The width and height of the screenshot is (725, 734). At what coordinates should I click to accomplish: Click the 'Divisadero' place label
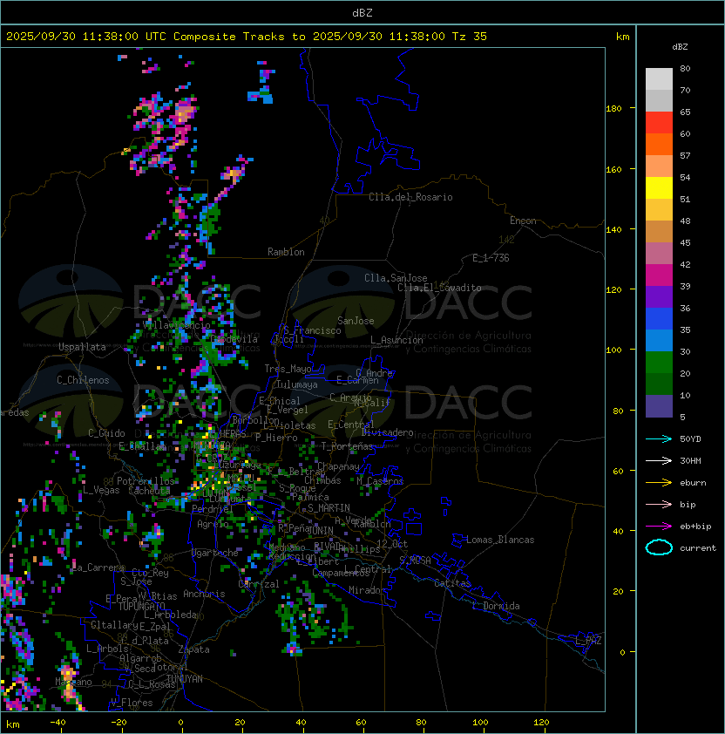(387, 432)
